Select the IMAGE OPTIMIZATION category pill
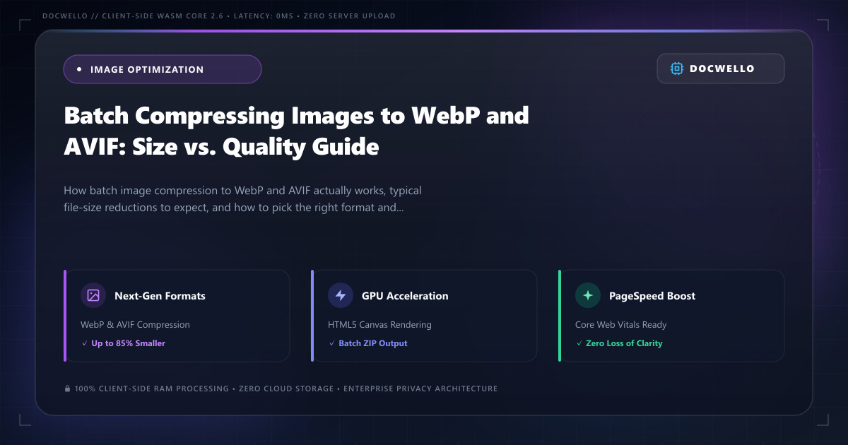The width and height of the screenshot is (848, 445). [163, 69]
